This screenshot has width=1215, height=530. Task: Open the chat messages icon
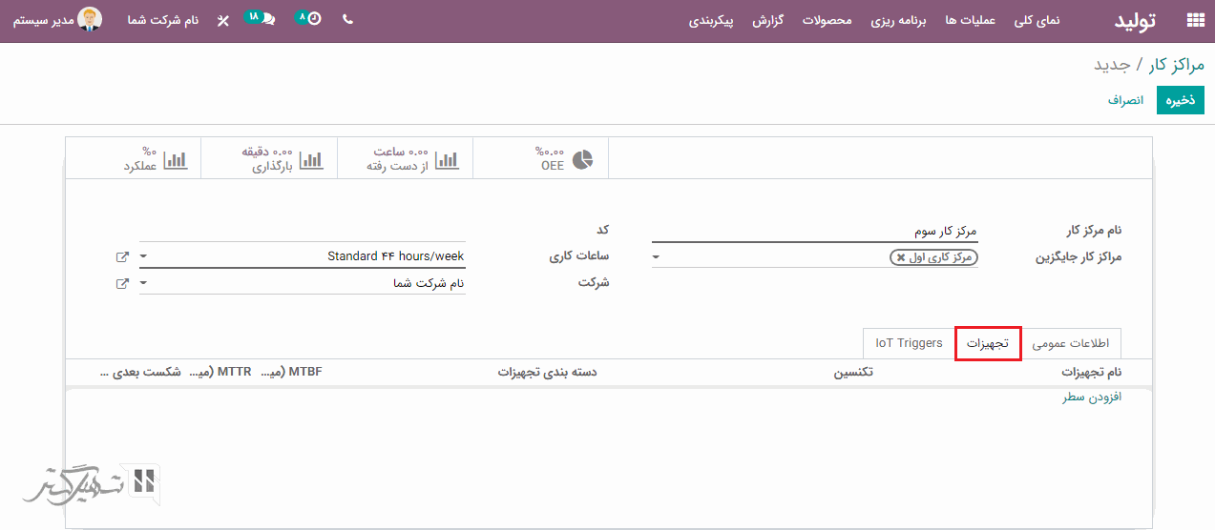pos(267,20)
